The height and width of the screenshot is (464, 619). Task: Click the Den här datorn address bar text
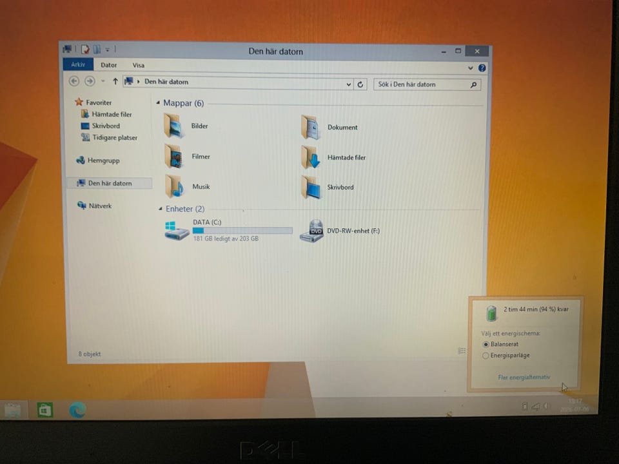pyautogui.click(x=166, y=82)
